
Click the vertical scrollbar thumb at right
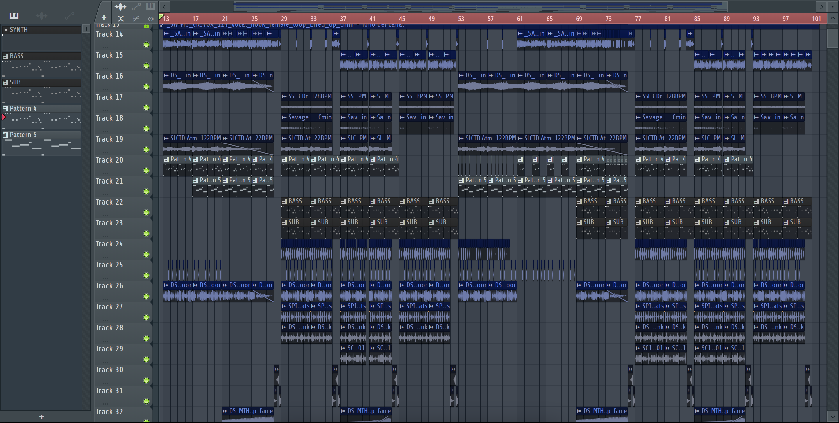click(833, 38)
